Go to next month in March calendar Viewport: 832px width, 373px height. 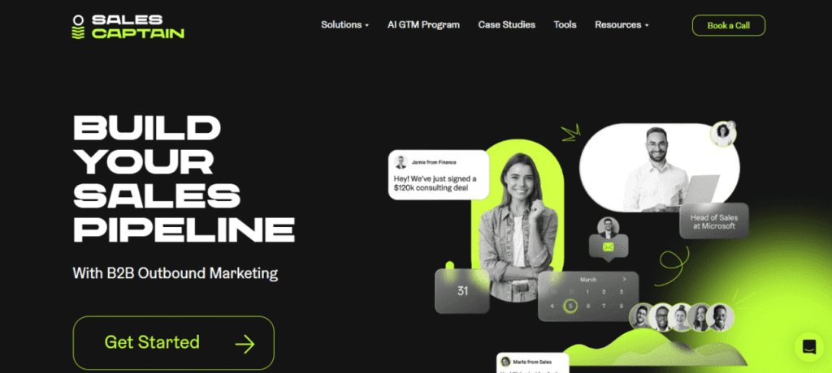[x=624, y=279]
